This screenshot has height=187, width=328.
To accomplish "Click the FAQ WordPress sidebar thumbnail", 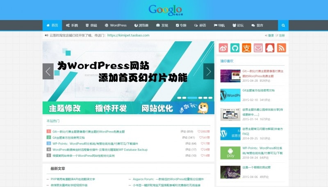I will point(230,133).
